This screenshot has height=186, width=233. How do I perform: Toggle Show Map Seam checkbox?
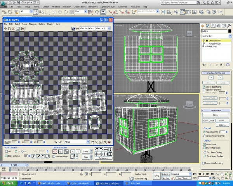point(205,148)
